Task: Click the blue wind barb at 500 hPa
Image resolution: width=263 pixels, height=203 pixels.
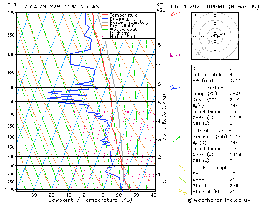Action: (175, 87)
